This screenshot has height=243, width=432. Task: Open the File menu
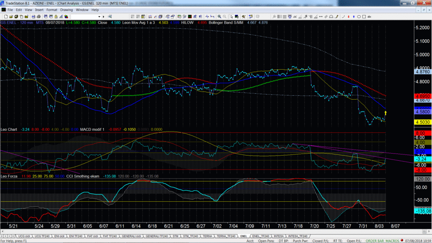coord(10,10)
